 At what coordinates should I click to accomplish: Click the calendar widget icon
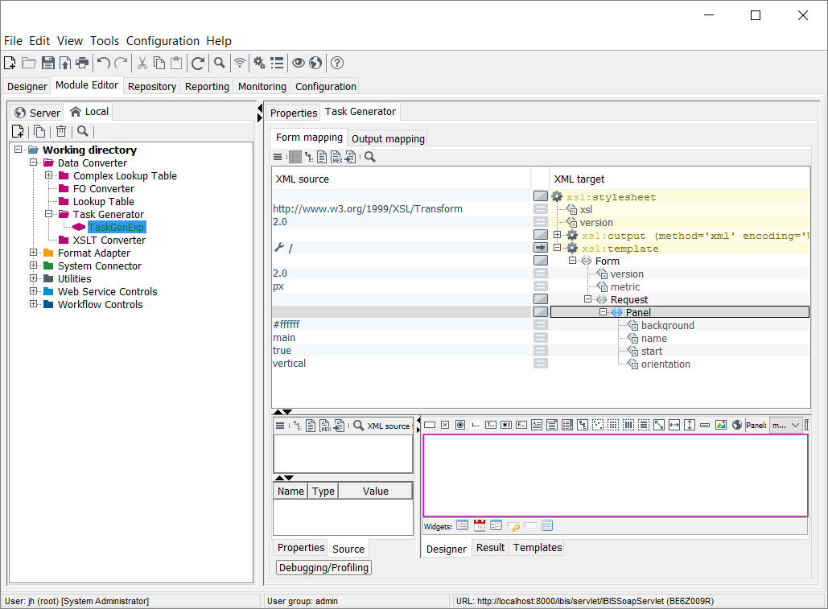(480, 526)
